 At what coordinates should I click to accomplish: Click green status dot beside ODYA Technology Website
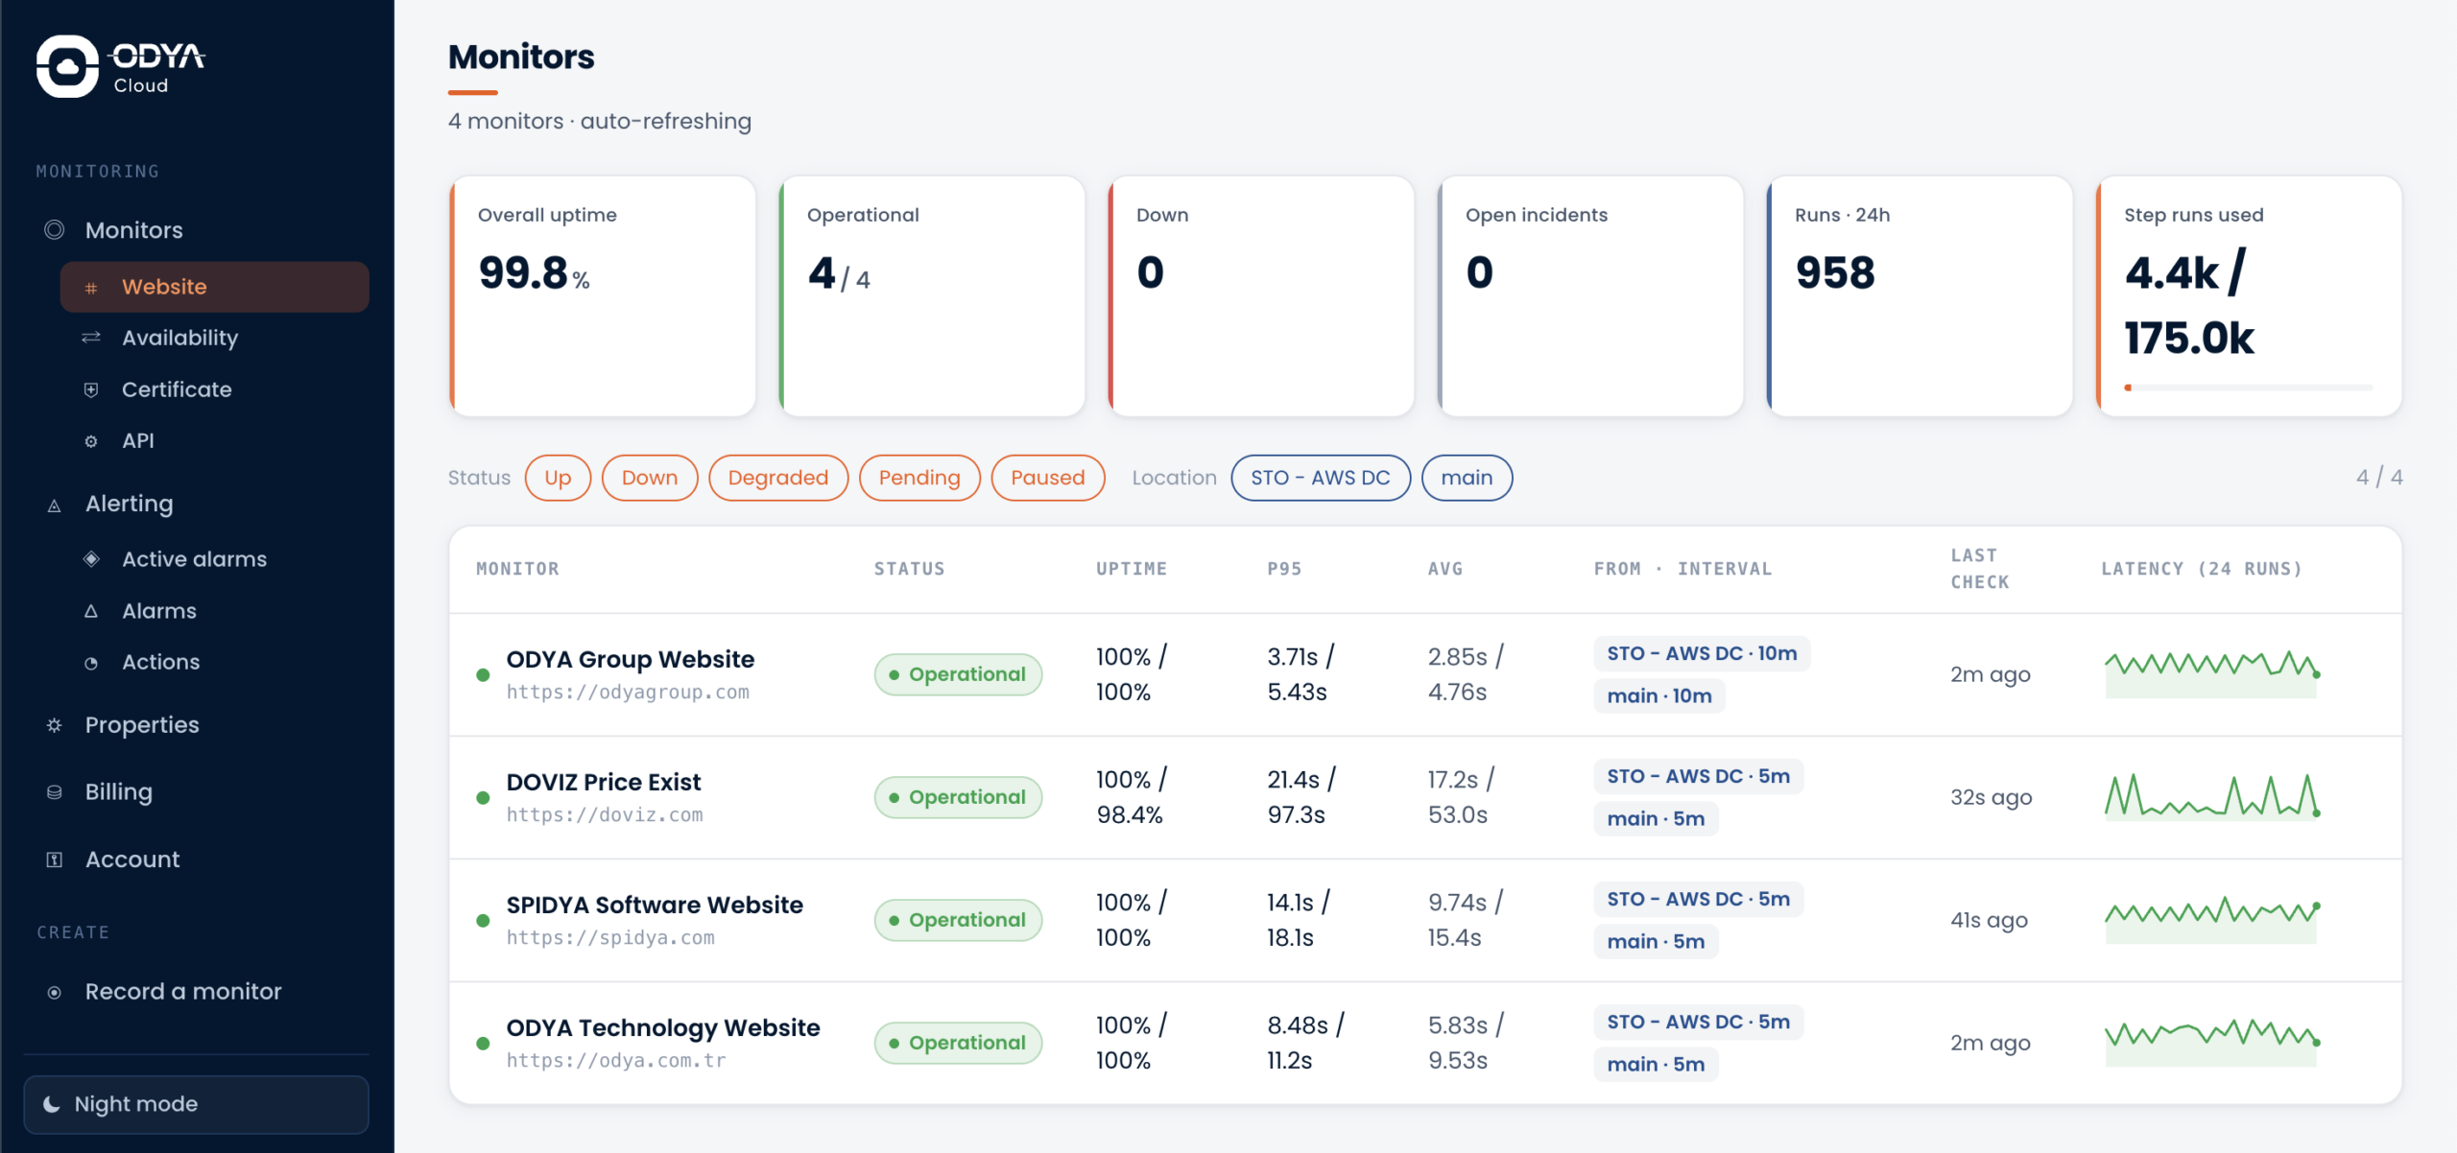tap(483, 1044)
